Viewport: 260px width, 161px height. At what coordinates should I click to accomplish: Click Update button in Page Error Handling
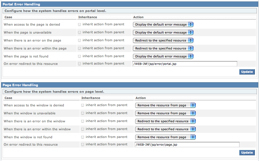[x=247, y=153]
